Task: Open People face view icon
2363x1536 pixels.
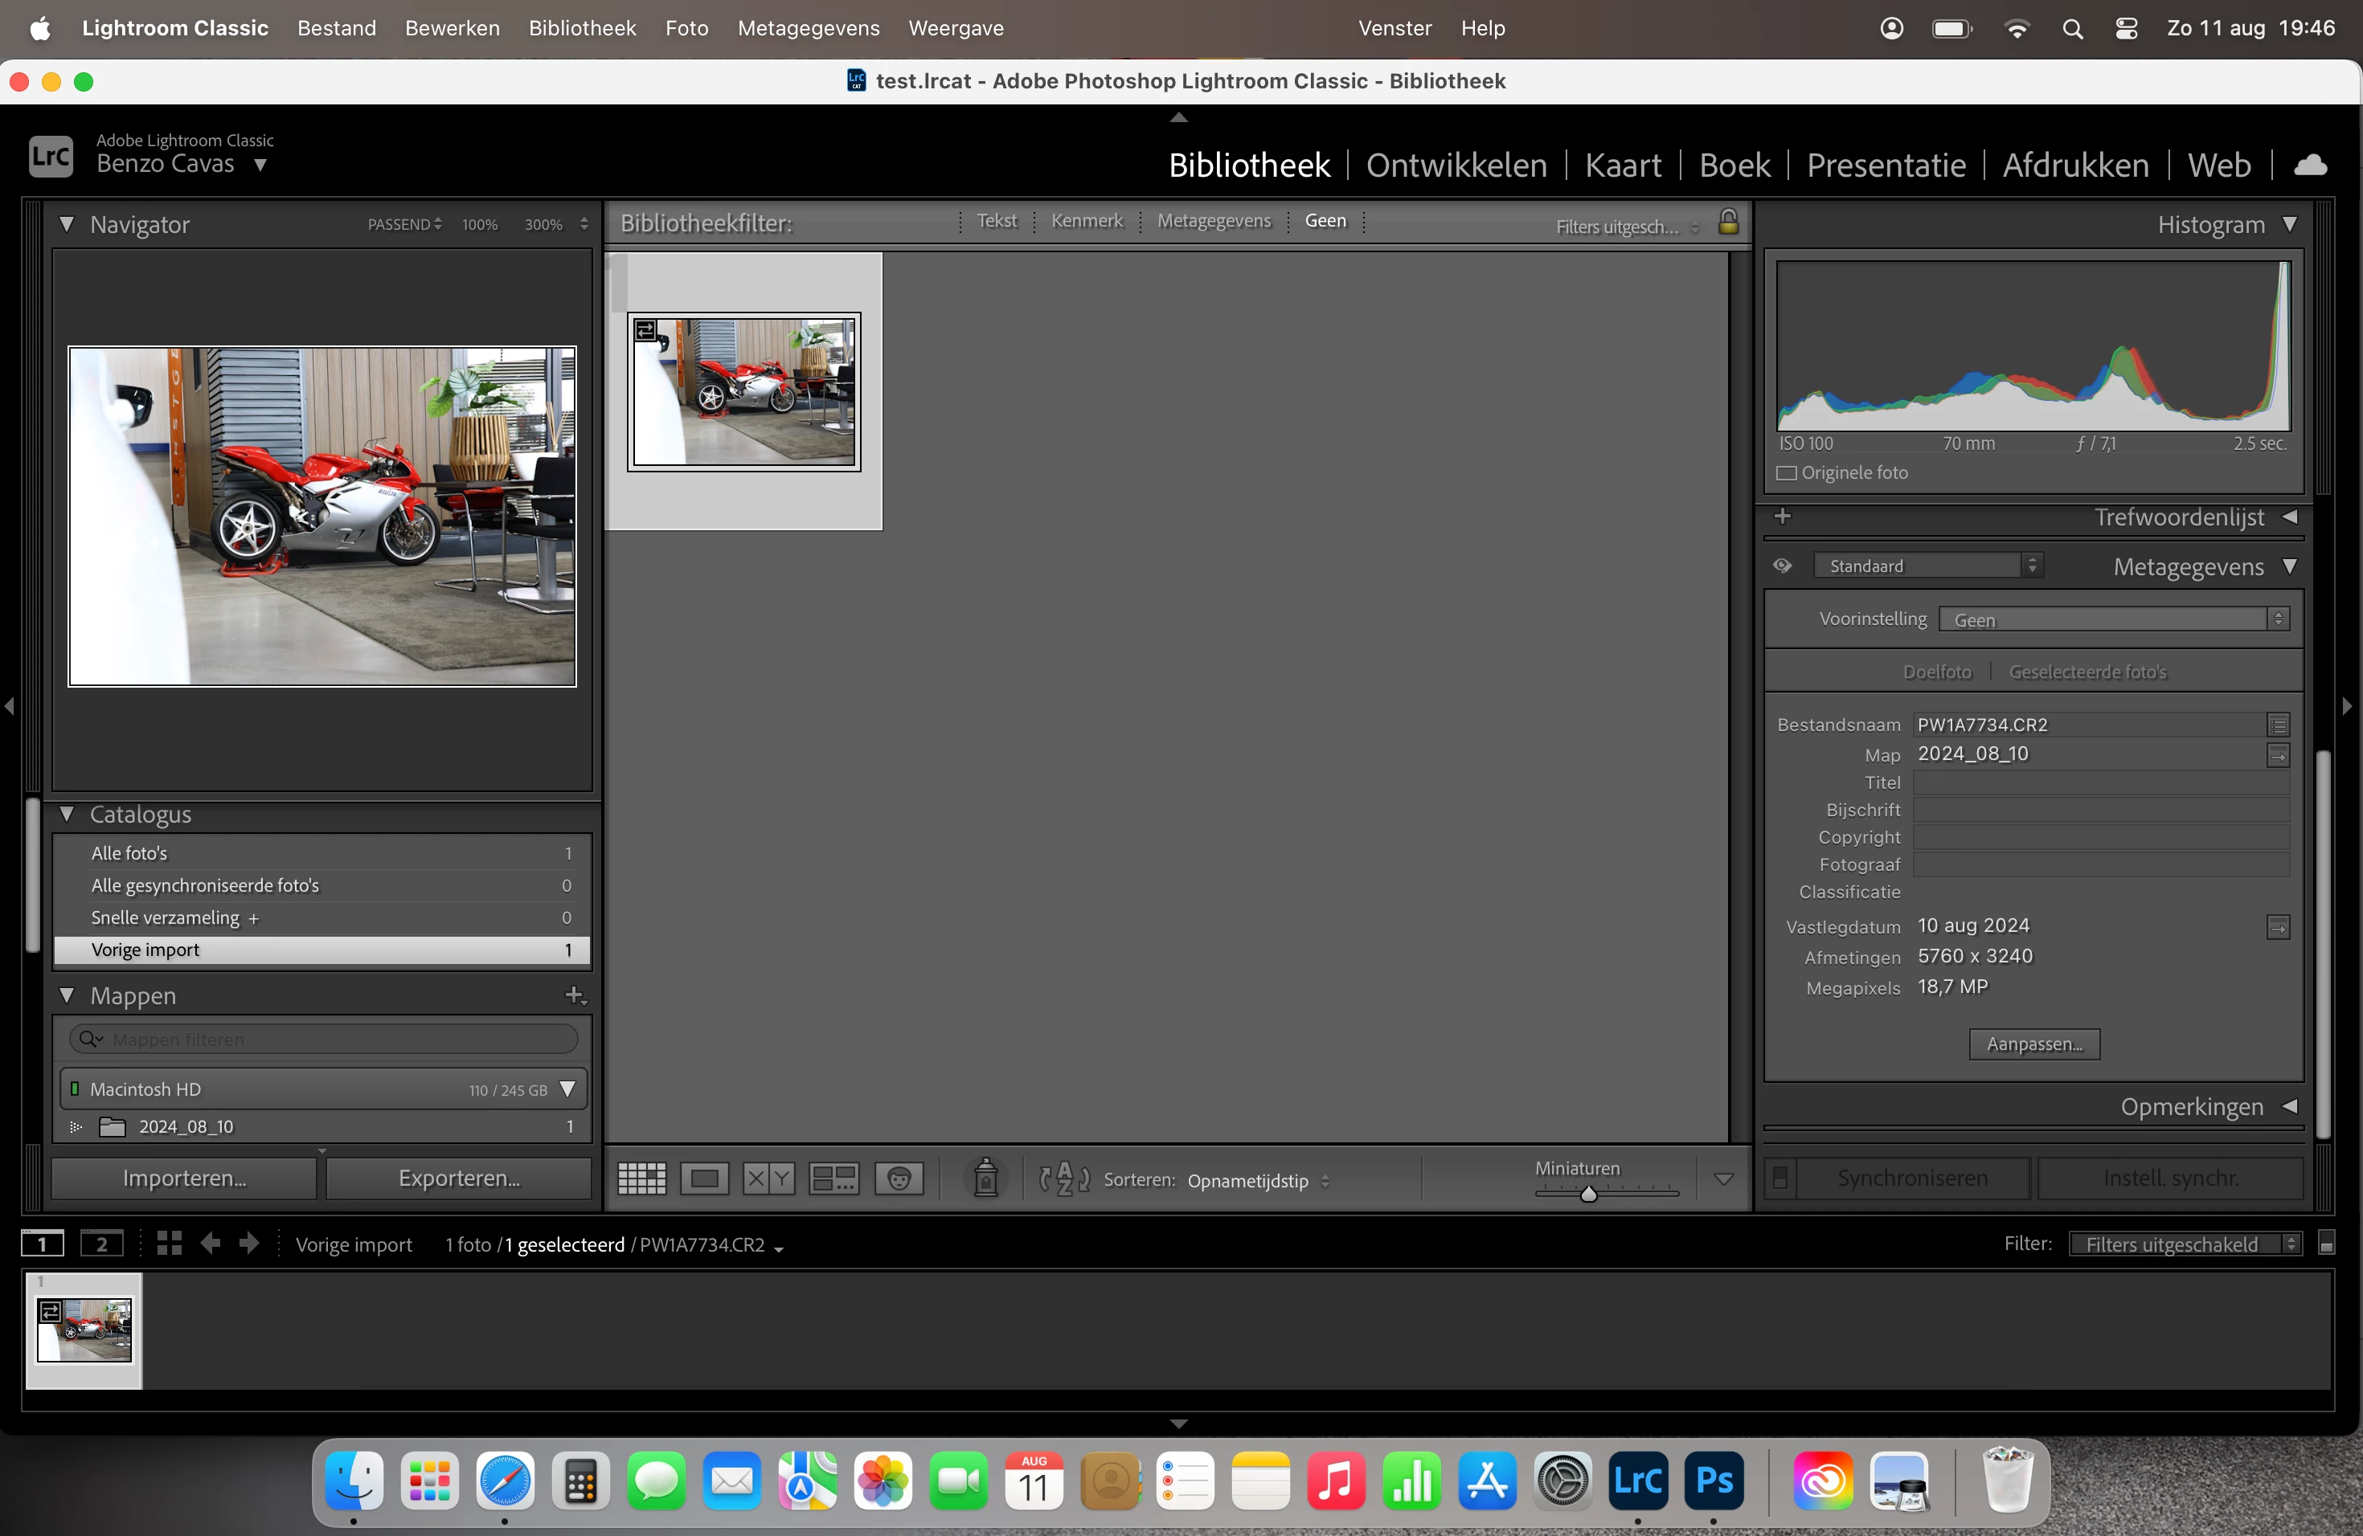Action: click(899, 1179)
